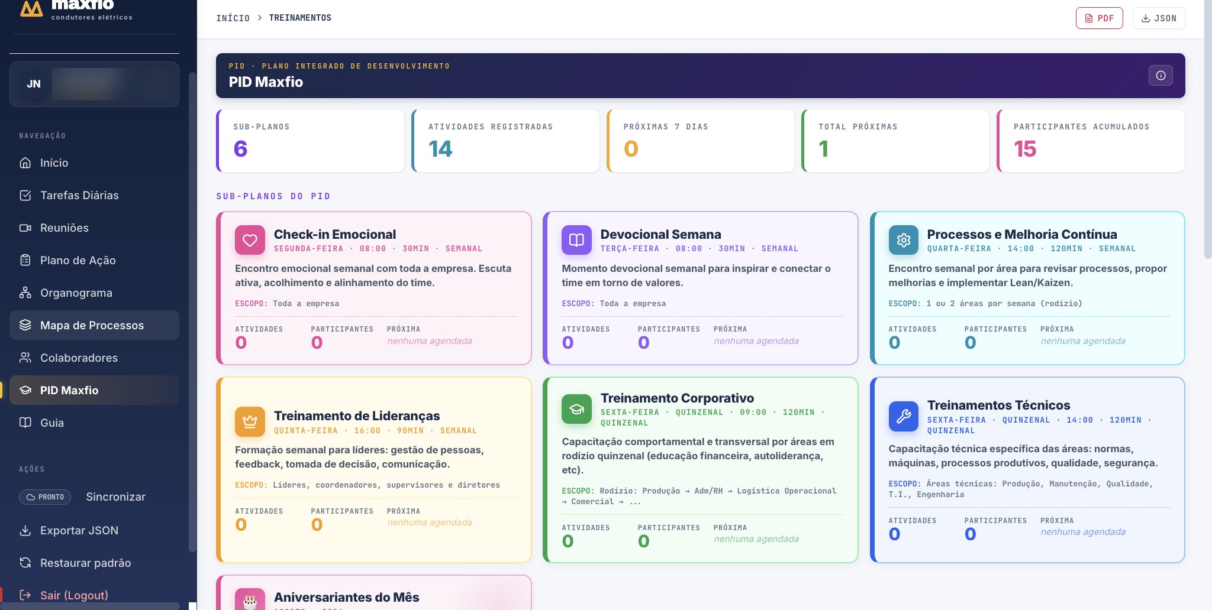Click the graduation cap icon on Treinamento Corporativo
The width and height of the screenshot is (1212, 610).
coord(576,409)
